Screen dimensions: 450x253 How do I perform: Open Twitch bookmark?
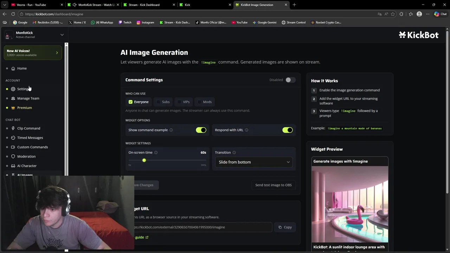pos(125,22)
